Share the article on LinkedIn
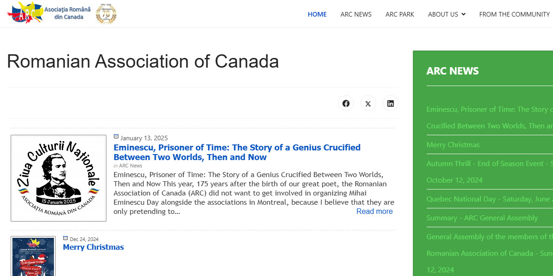Viewport: 553px width, 276px height. (x=390, y=103)
